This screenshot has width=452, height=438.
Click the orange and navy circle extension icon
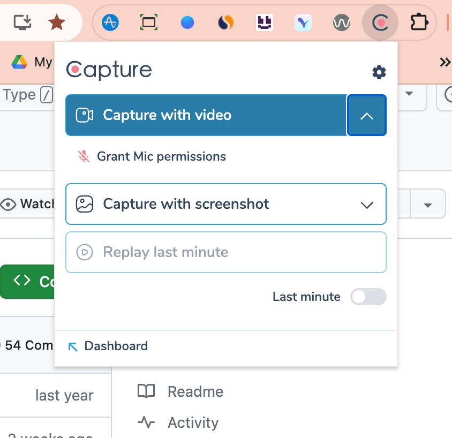coord(226,22)
